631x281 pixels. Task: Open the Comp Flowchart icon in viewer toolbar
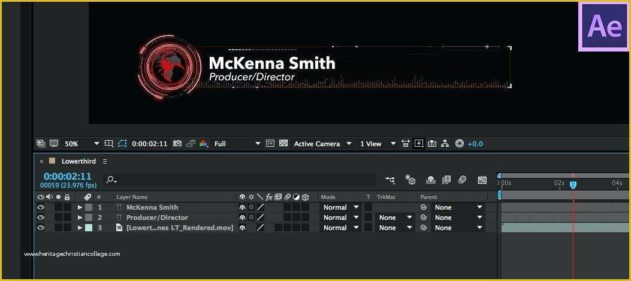click(445, 143)
